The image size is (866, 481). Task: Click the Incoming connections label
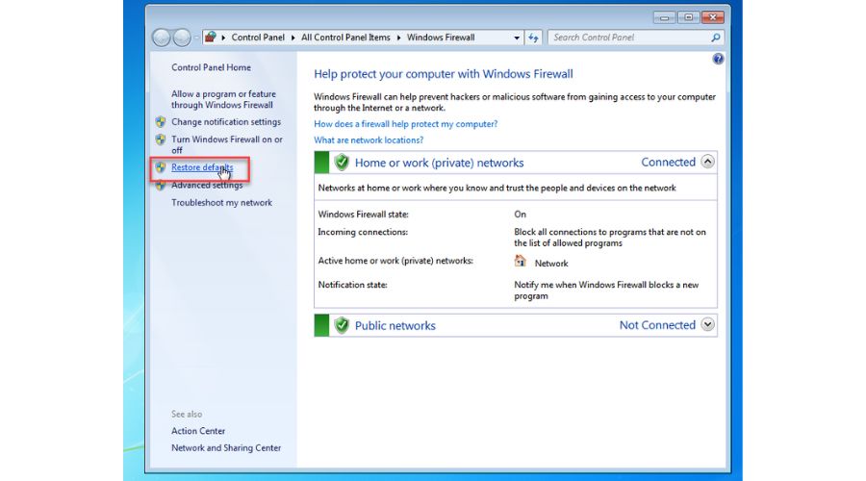click(363, 232)
